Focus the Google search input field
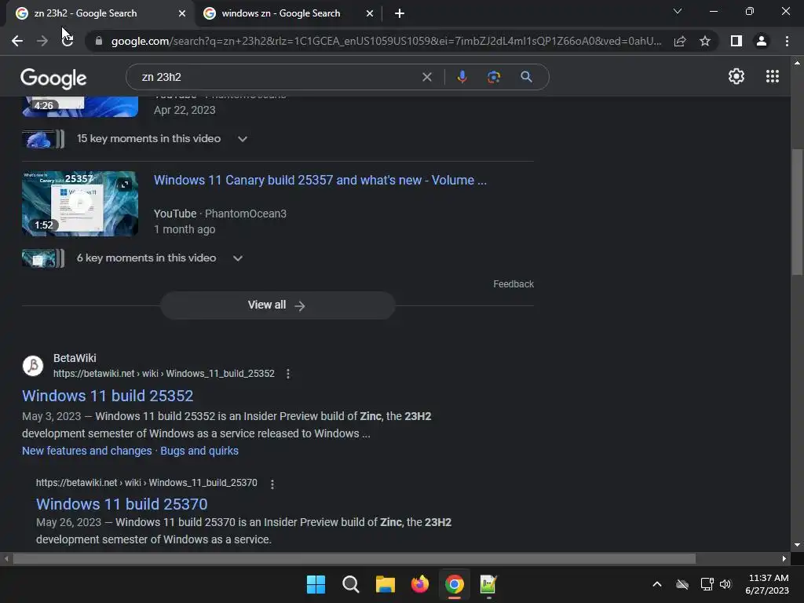The width and height of the screenshot is (804, 603). 277,77
